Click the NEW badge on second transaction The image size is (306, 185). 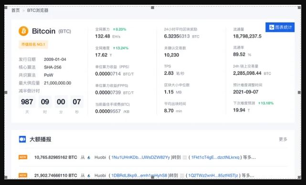(23, 175)
